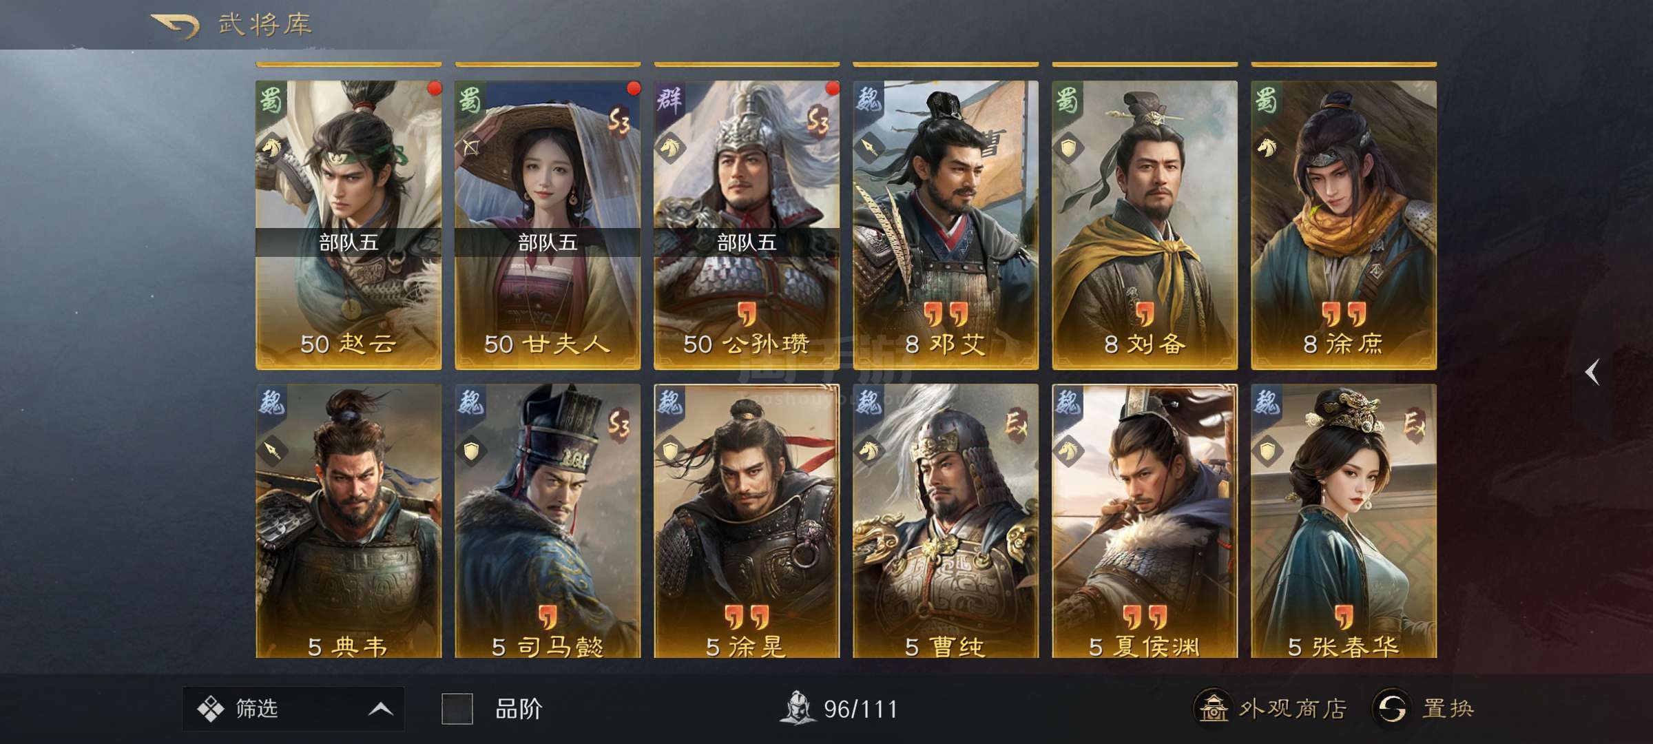Screen dimensions: 1653x744
Task: Click the spear icon on 典韦's card
Action: (x=271, y=451)
